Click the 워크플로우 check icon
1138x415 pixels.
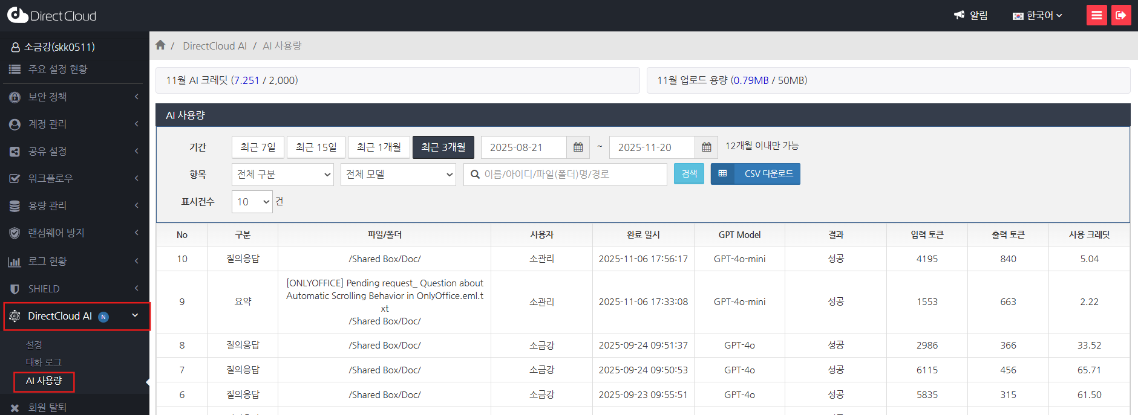tap(15, 178)
